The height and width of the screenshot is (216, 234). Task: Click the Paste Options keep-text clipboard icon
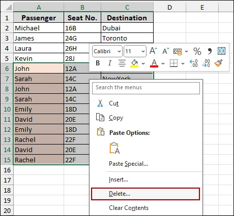[114, 148]
